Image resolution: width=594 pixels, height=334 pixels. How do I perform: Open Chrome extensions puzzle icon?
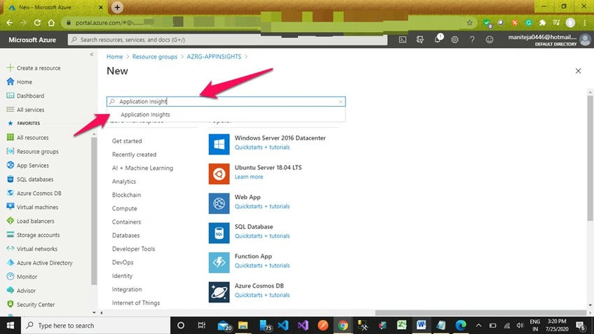click(x=542, y=23)
